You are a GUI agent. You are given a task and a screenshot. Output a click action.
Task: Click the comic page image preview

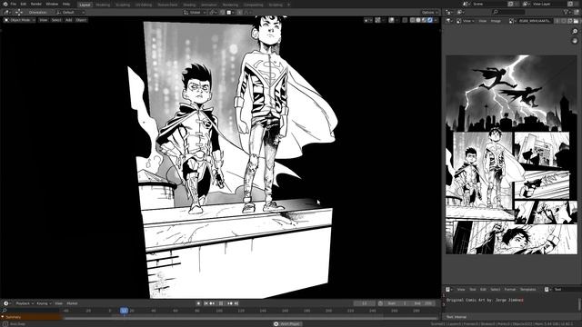(x=511, y=154)
